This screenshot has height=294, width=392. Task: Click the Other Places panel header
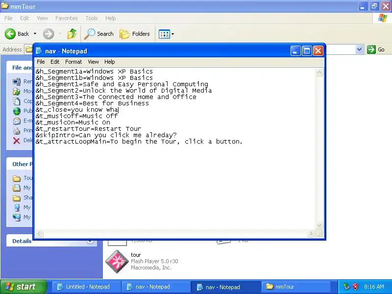coord(20,164)
